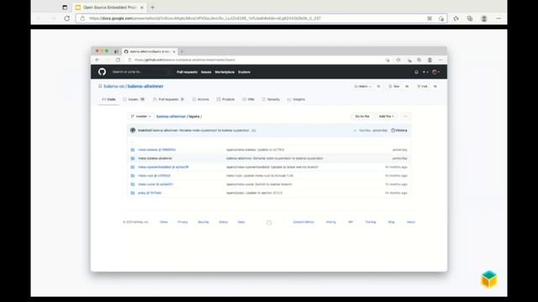Reload the page in GitHub browser window

coord(118,60)
